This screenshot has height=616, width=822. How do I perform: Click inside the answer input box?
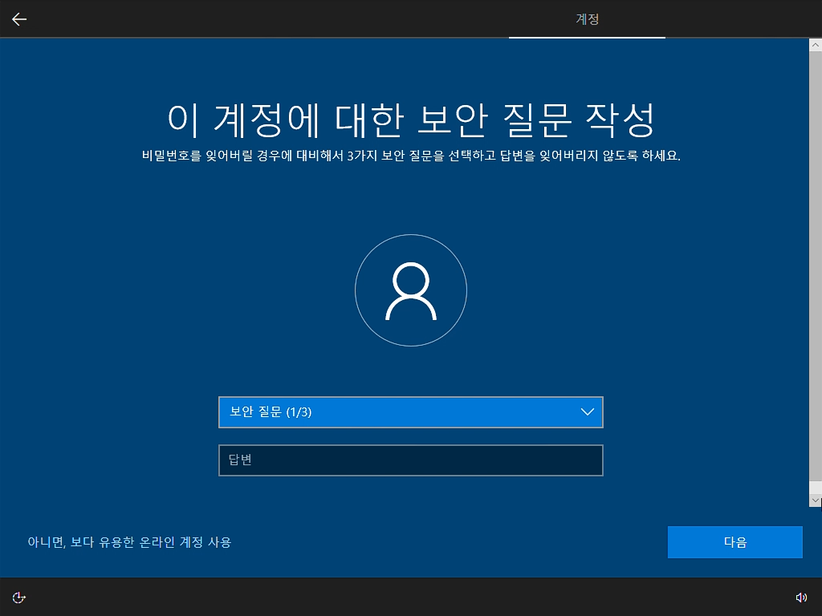(x=411, y=460)
